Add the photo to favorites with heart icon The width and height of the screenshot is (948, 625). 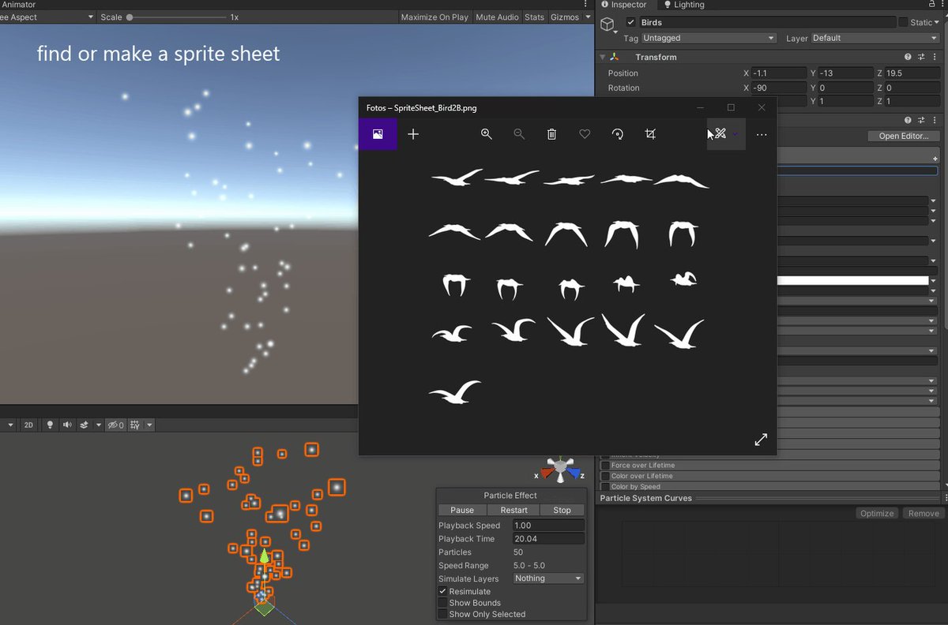coord(585,134)
